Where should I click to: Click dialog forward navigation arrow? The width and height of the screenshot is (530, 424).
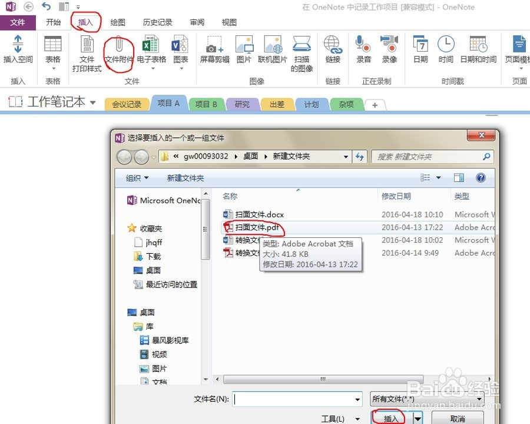(141, 157)
